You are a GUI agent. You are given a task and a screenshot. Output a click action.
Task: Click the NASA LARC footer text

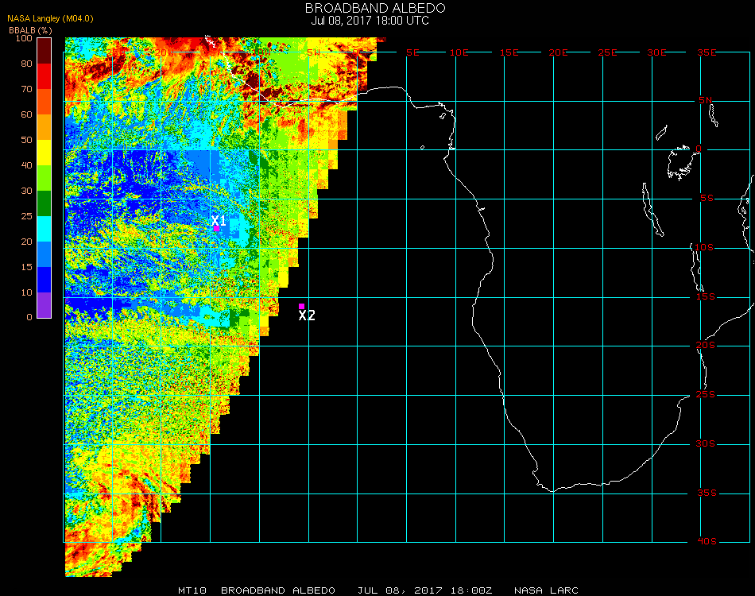[x=546, y=590]
